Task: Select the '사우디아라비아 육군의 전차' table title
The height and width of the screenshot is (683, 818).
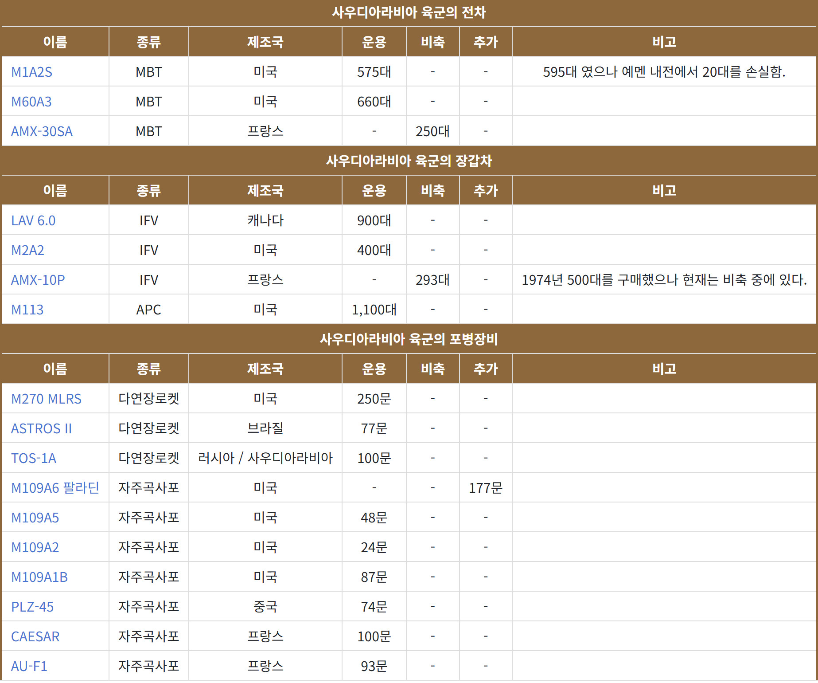Action: click(409, 12)
